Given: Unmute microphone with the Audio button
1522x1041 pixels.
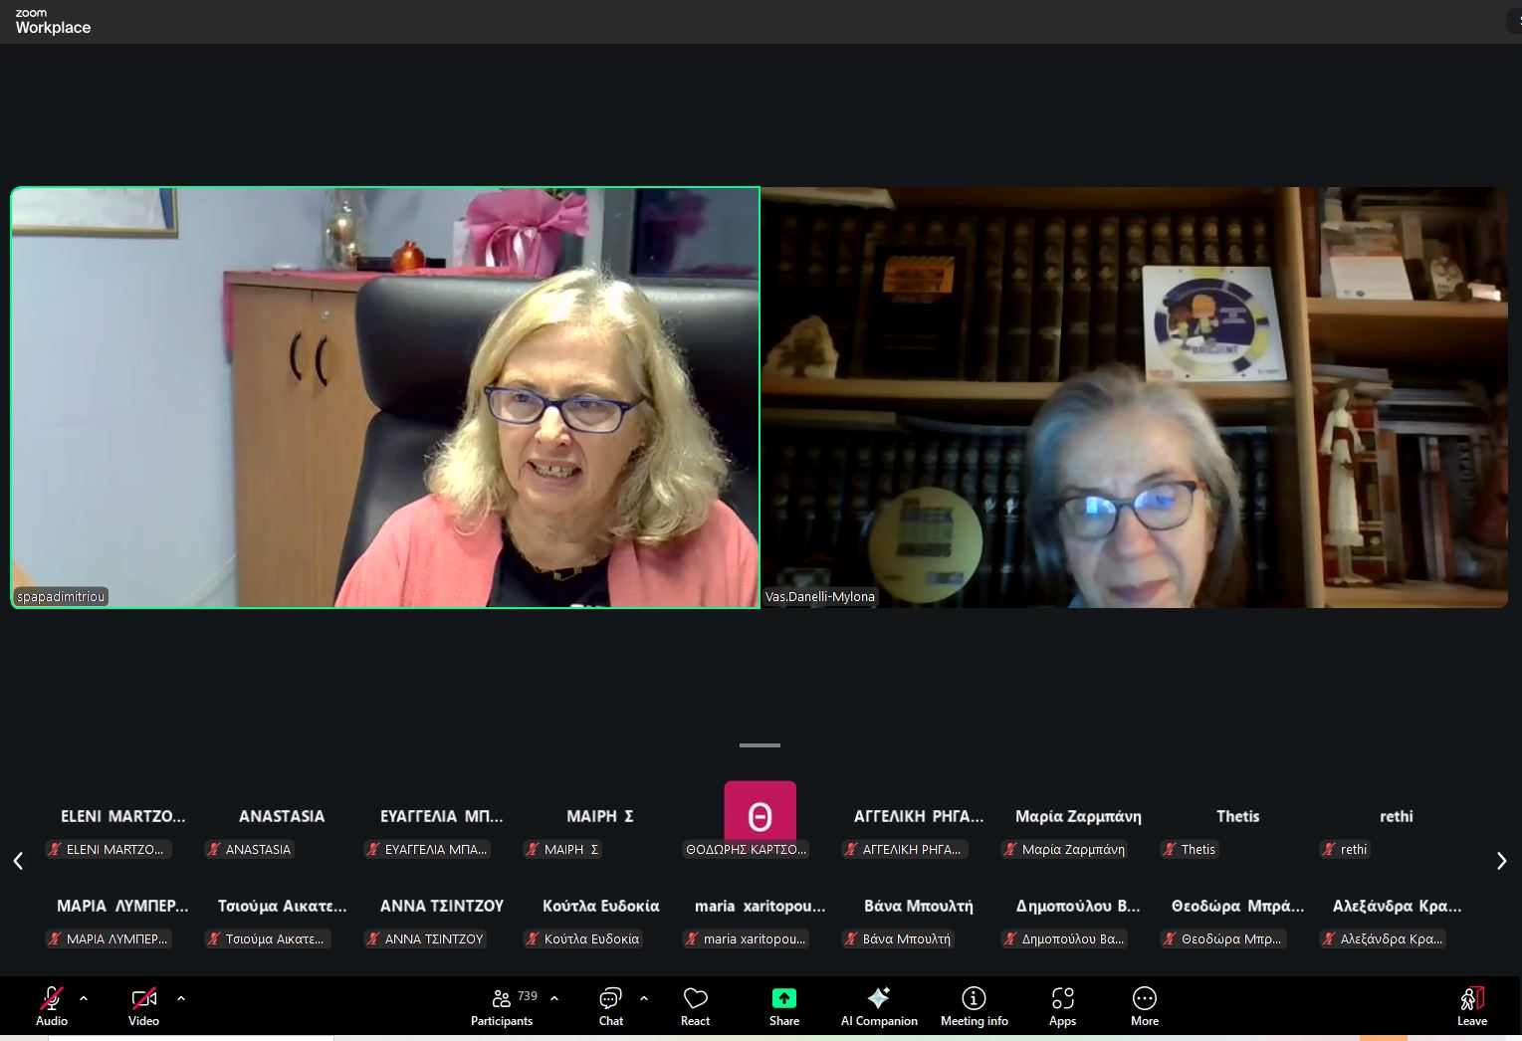Looking at the screenshot, I should pyautogui.click(x=52, y=1005).
